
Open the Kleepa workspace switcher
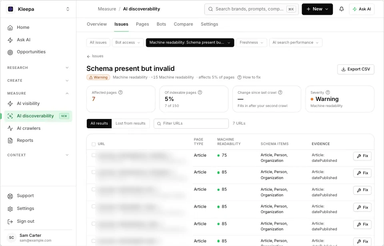tap(68, 9)
